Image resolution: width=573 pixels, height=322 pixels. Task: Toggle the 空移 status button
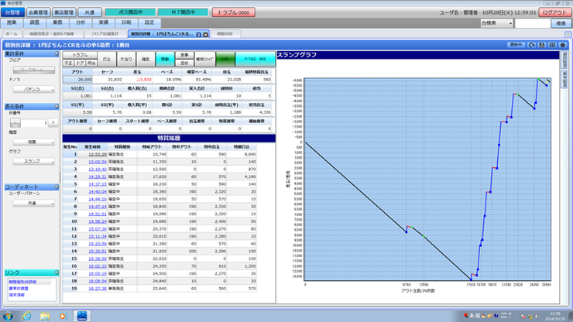click(x=184, y=63)
